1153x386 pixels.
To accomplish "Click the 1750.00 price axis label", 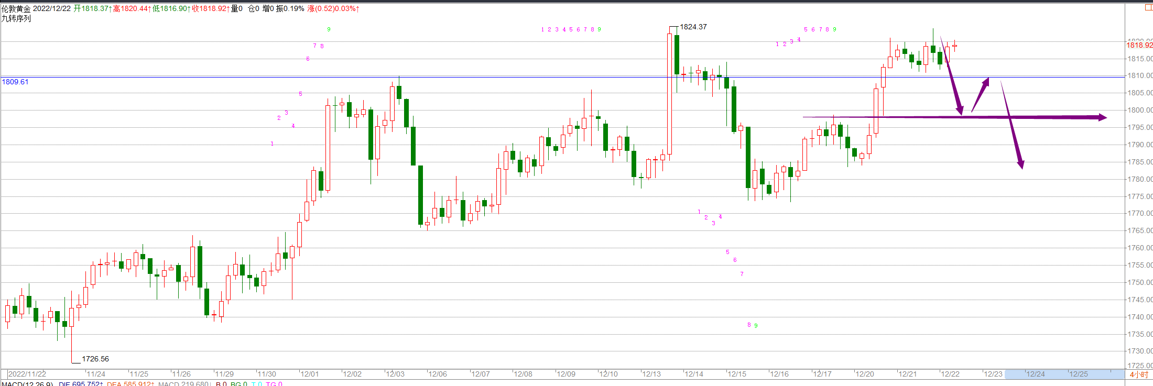I will pos(1140,282).
